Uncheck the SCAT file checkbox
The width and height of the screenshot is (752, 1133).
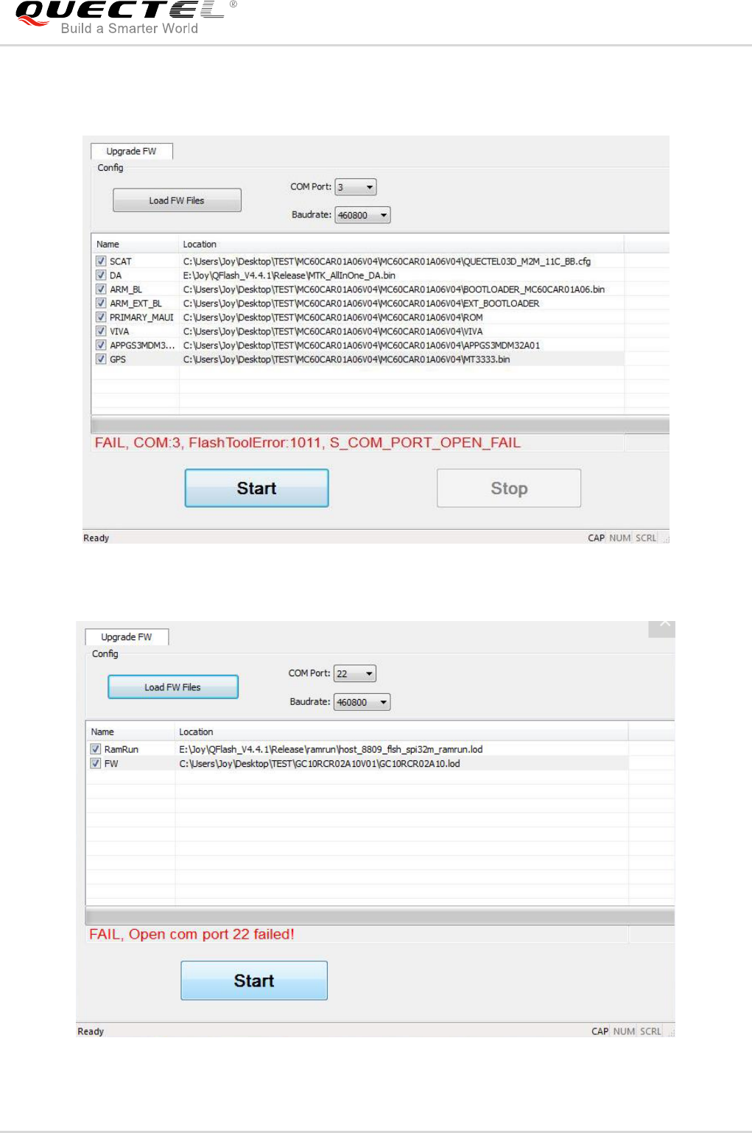click(x=101, y=261)
